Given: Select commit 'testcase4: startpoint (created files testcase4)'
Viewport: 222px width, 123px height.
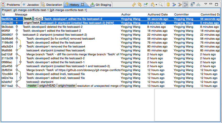Looking at the screenshot, I should (56, 50).
